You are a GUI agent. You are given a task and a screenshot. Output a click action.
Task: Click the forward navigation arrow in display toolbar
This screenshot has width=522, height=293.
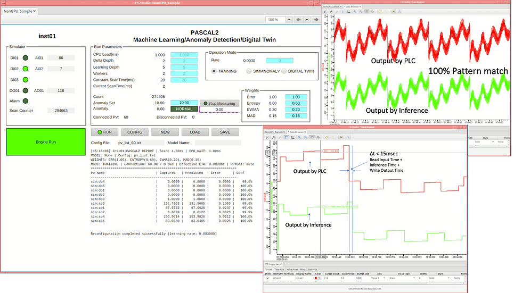316,20
